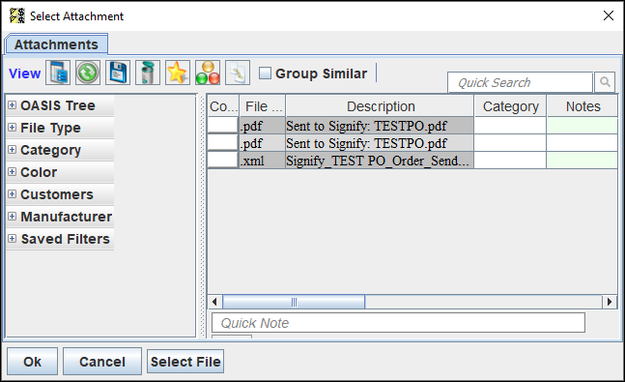
Task: Tick checkbox cell of the xml row
Action: [x=223, y=161]
